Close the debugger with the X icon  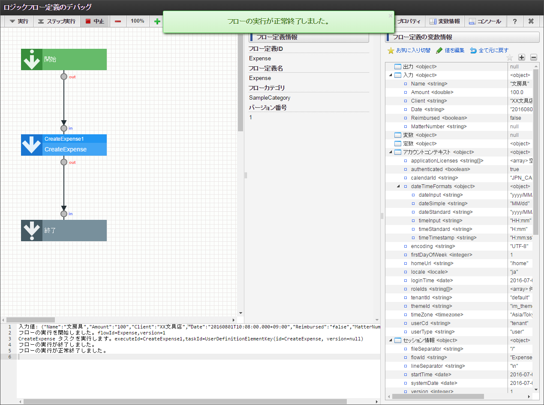(531, 21)
